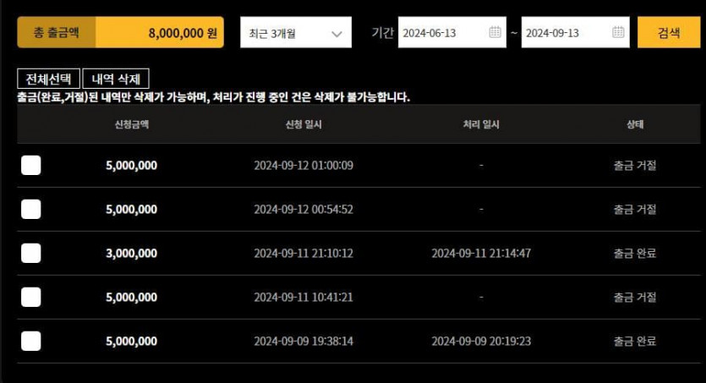The width and height of the screenshot is (706, 383).
Task: Select the checkbox for 2024-09-09 19:38:14 request
Action: tap(31, 341)
